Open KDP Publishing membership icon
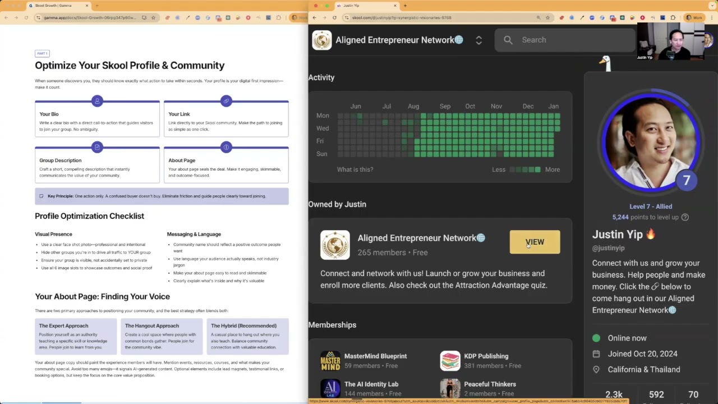The image size is (718, 404). [x=450, y=361]
